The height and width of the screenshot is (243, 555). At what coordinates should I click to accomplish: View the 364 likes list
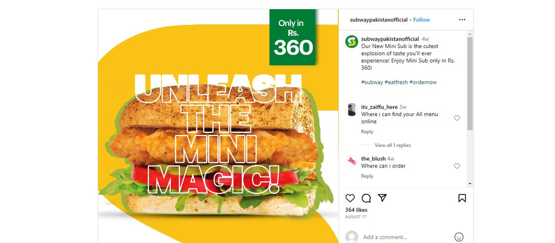pyautogui.click(x=356, y=210)
